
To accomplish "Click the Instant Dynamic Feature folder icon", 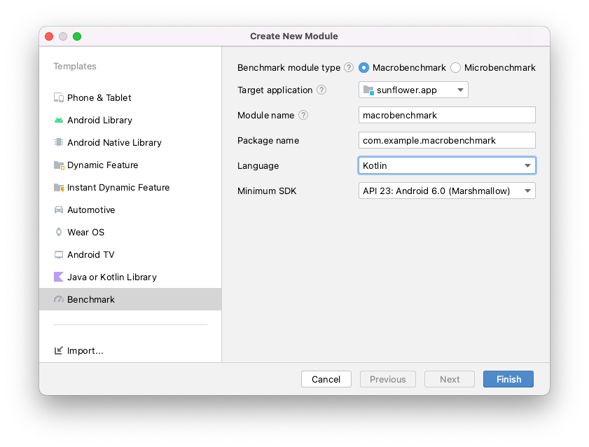I will tap(59, 188).
